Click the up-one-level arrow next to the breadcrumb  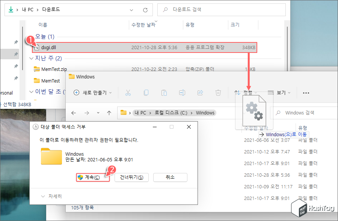pyautogui.click(x=109, y=113)
